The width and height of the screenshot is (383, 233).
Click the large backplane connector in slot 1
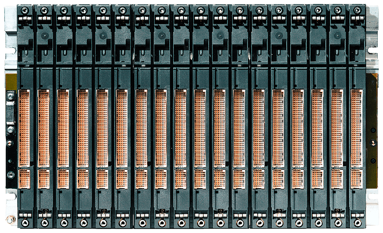click(x=24, y=128)
